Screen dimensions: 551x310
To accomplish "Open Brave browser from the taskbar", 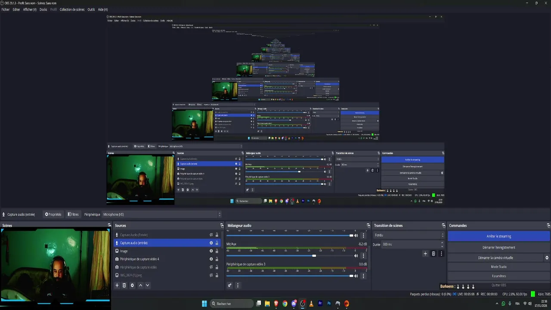I will [x=276, y=304].
